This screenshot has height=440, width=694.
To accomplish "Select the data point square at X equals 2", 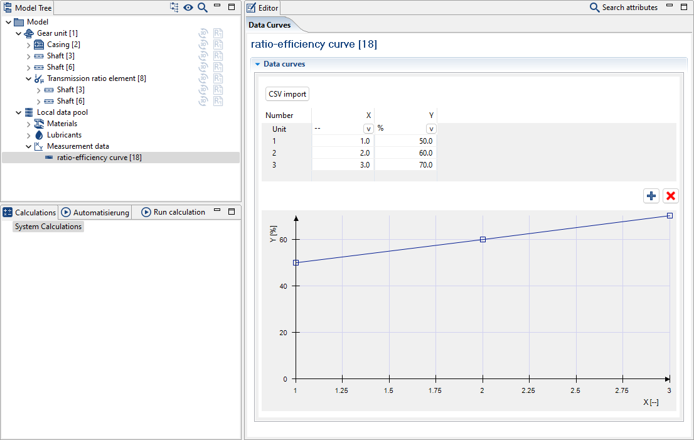I will point(483,239).
